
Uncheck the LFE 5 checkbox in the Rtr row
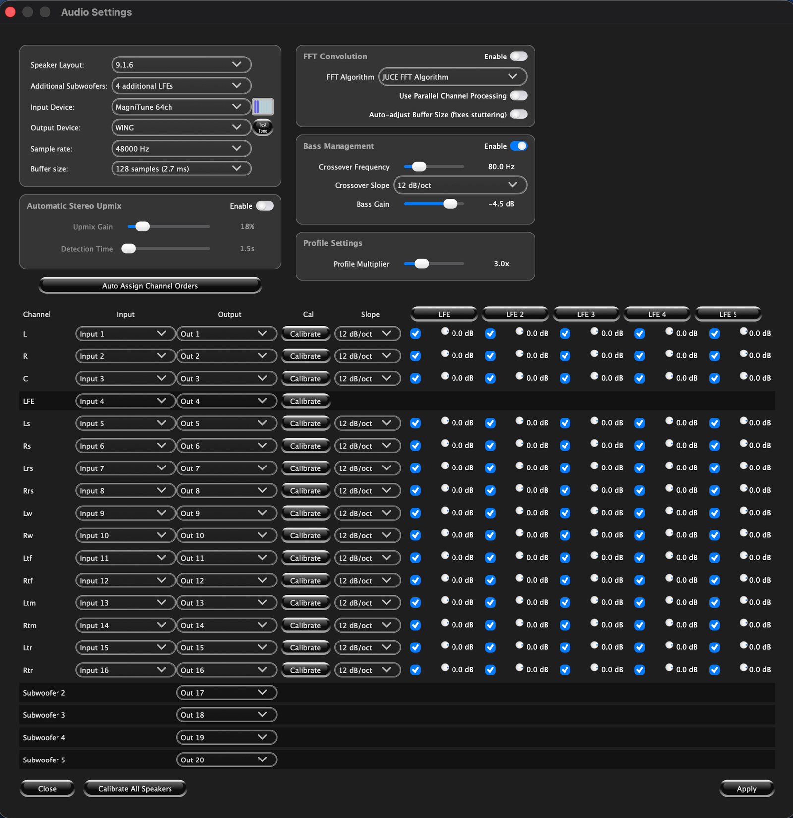[x=714, y=670]
